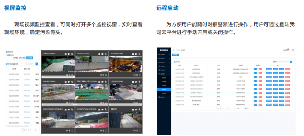Select the 九等分预览 nine-grid display mode
Screen dimensions: 304x136
29,58
